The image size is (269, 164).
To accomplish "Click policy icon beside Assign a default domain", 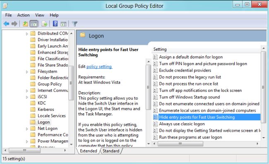I will click(x=156, y=57).
